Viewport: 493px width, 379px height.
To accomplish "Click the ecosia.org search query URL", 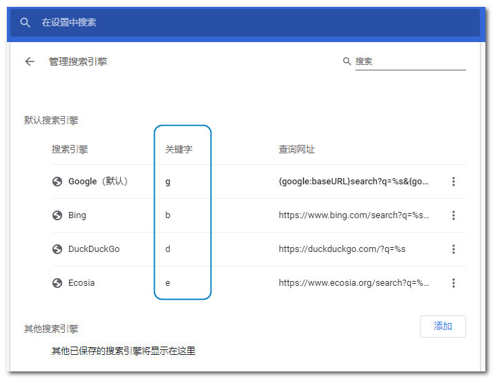I will tap(354, 283).
